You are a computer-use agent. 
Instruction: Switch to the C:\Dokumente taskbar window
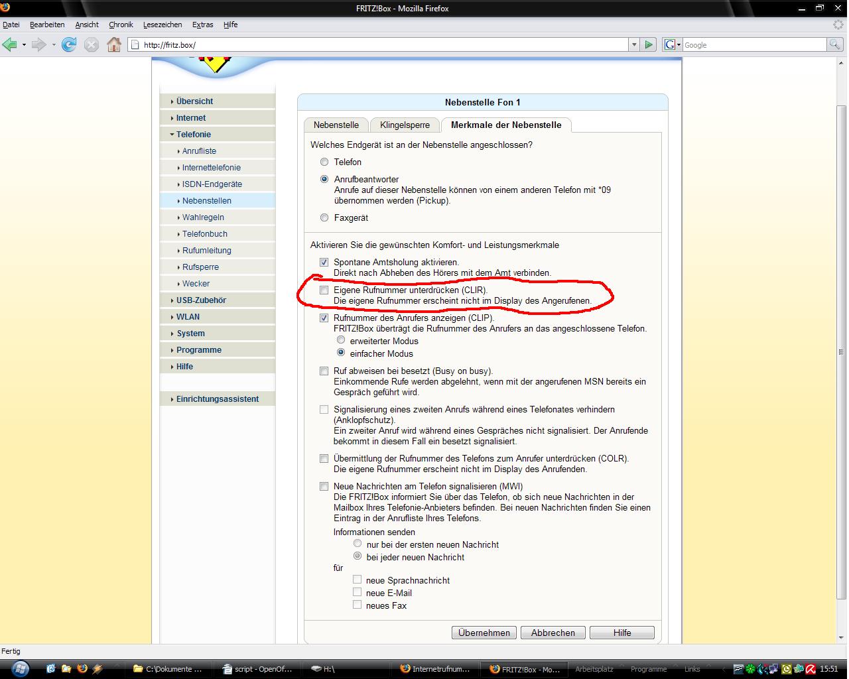tap(168, 669)
